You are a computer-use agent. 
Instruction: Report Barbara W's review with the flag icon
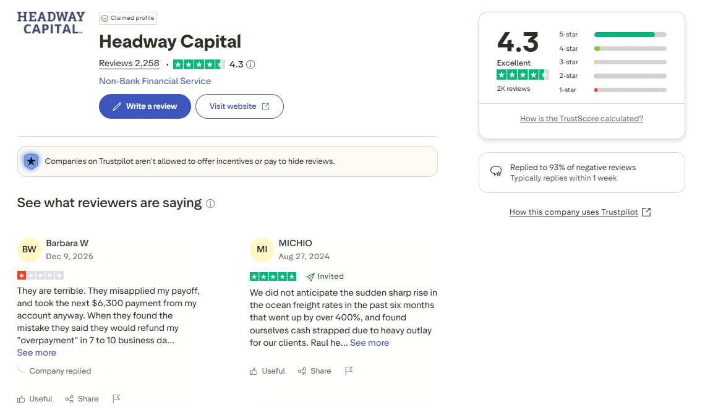point(116,398)
